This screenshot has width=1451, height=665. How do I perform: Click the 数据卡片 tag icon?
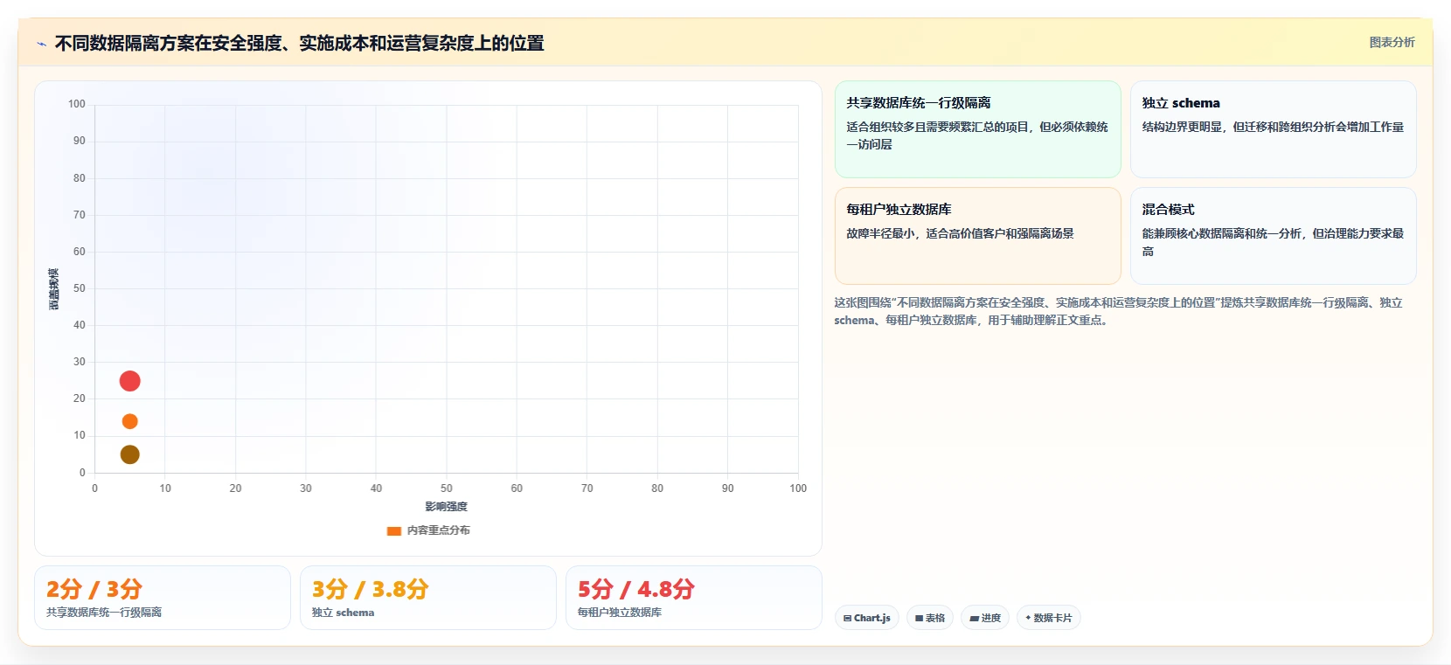[1028, 618]
